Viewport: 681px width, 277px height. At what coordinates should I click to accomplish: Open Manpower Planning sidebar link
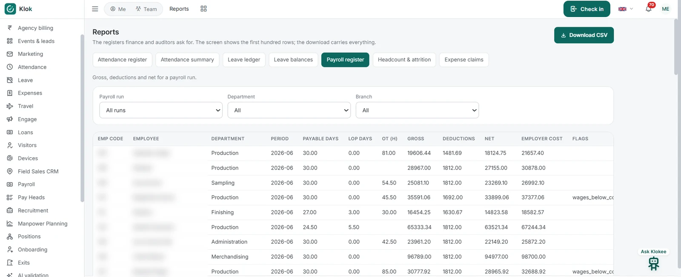click(43, 223)
